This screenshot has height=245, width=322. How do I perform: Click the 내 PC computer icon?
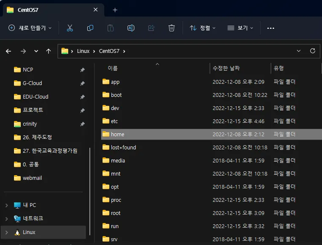point(17,205)
